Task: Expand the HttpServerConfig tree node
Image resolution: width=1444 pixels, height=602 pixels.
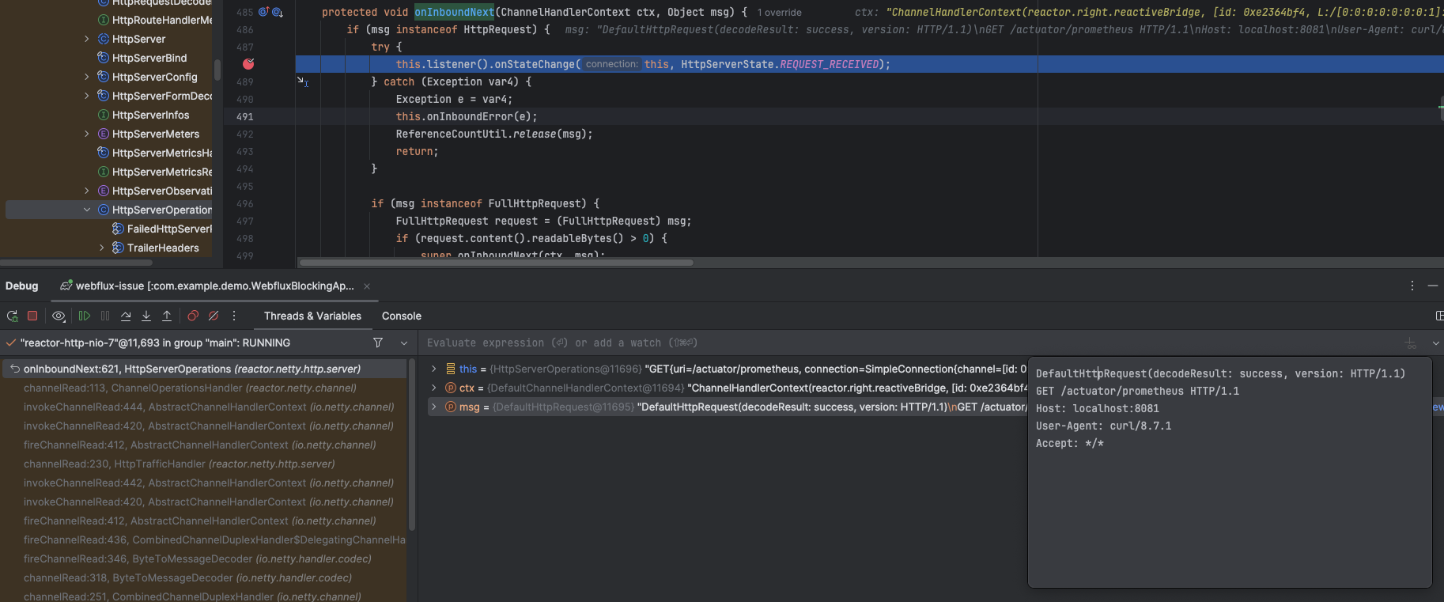Action: point(86,77)
